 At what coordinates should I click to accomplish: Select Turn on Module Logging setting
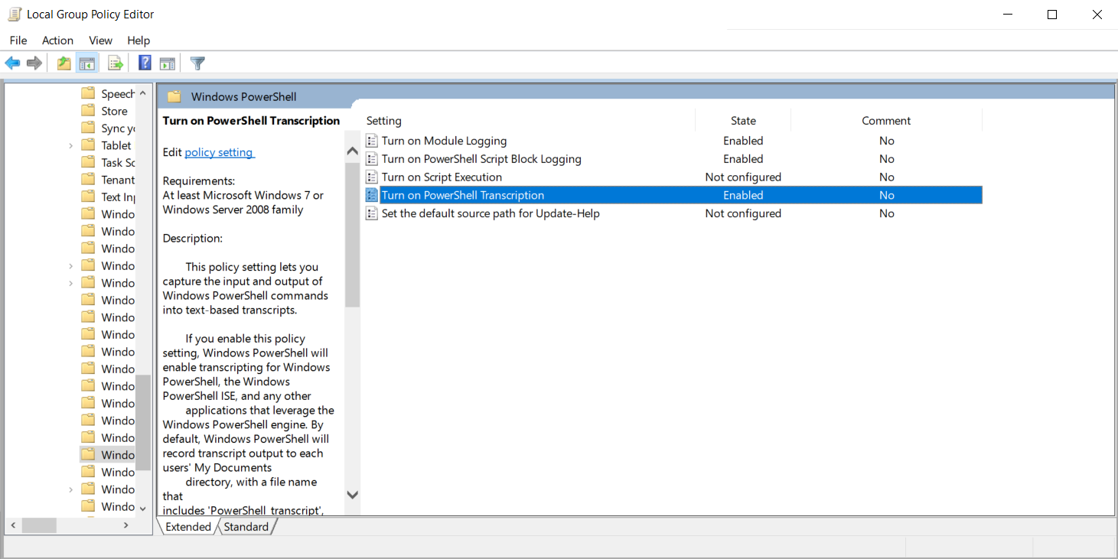(444, 141)
